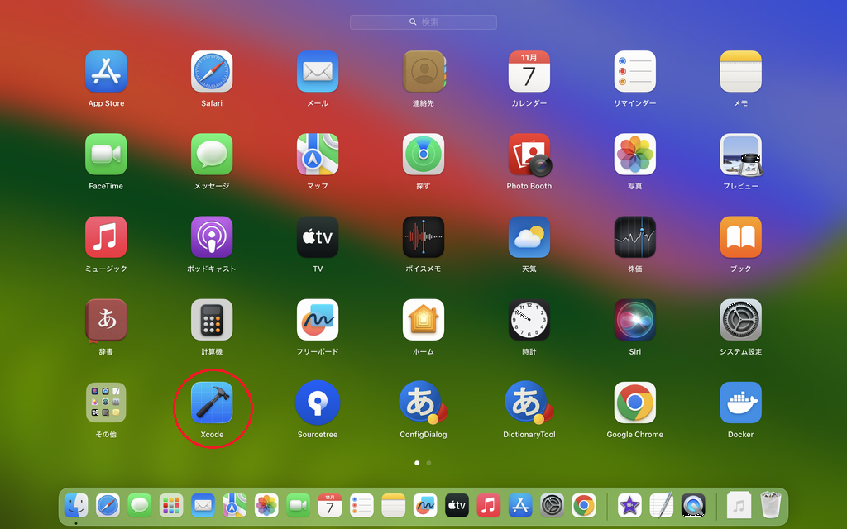Open Photo Booth
The image size is (847, 529).
(x=529, y=155)
